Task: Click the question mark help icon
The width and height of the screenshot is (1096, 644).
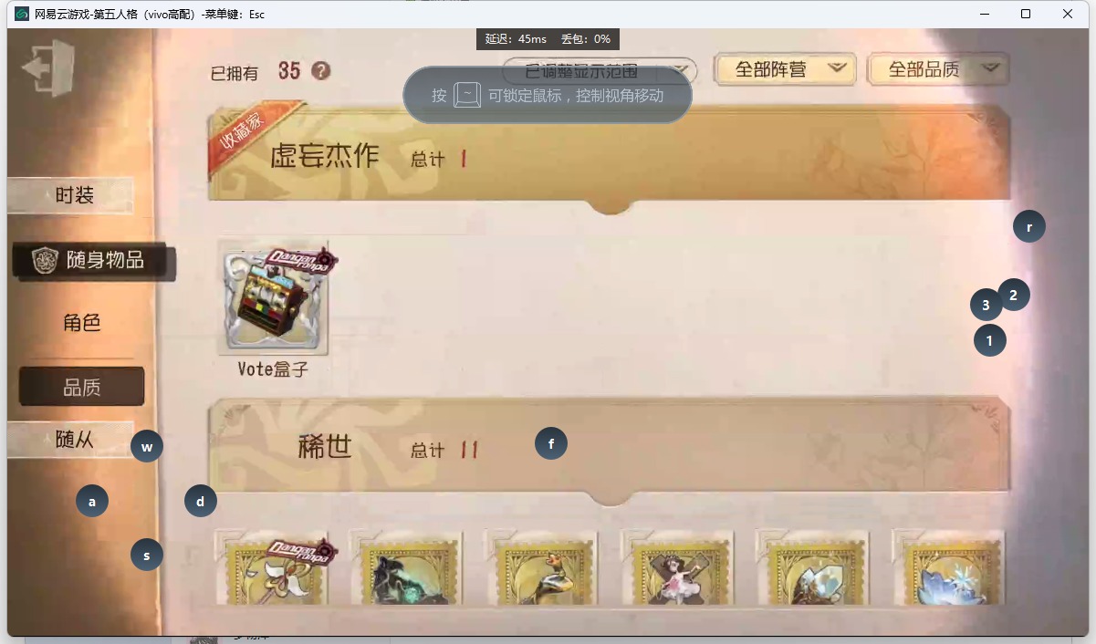Action: point(320,71)
